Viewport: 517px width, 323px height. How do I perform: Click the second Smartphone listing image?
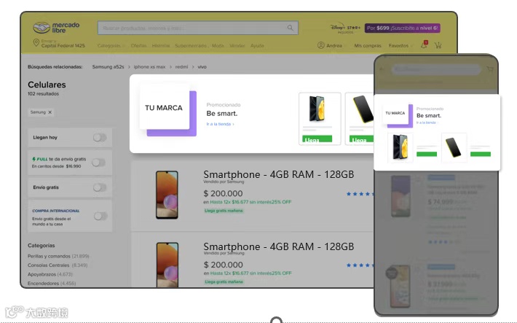[x=167, y=265]
